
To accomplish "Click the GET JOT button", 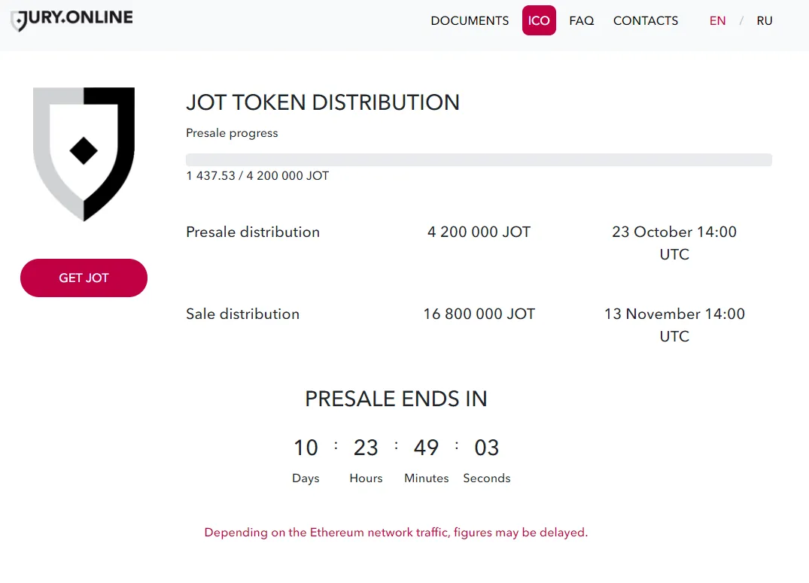I will (x=84, y=278).
